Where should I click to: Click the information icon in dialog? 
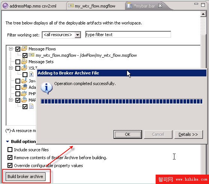click(x=46, y=88)
